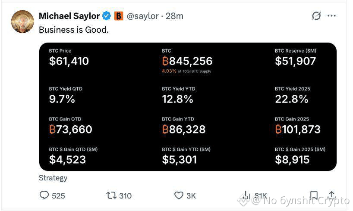Click the orange Bitcoin affiliation badge
The height and width of the screenshot is (211, 353).
click(x=119, y=16)
